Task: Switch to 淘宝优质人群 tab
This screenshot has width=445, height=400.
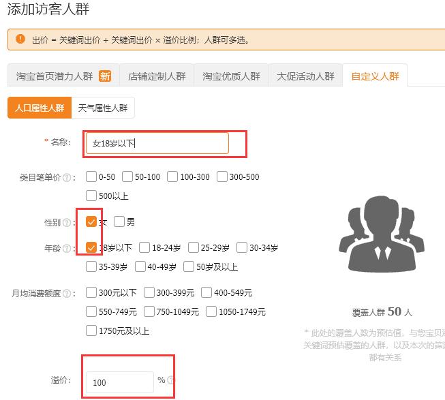Action: point(231,76)
